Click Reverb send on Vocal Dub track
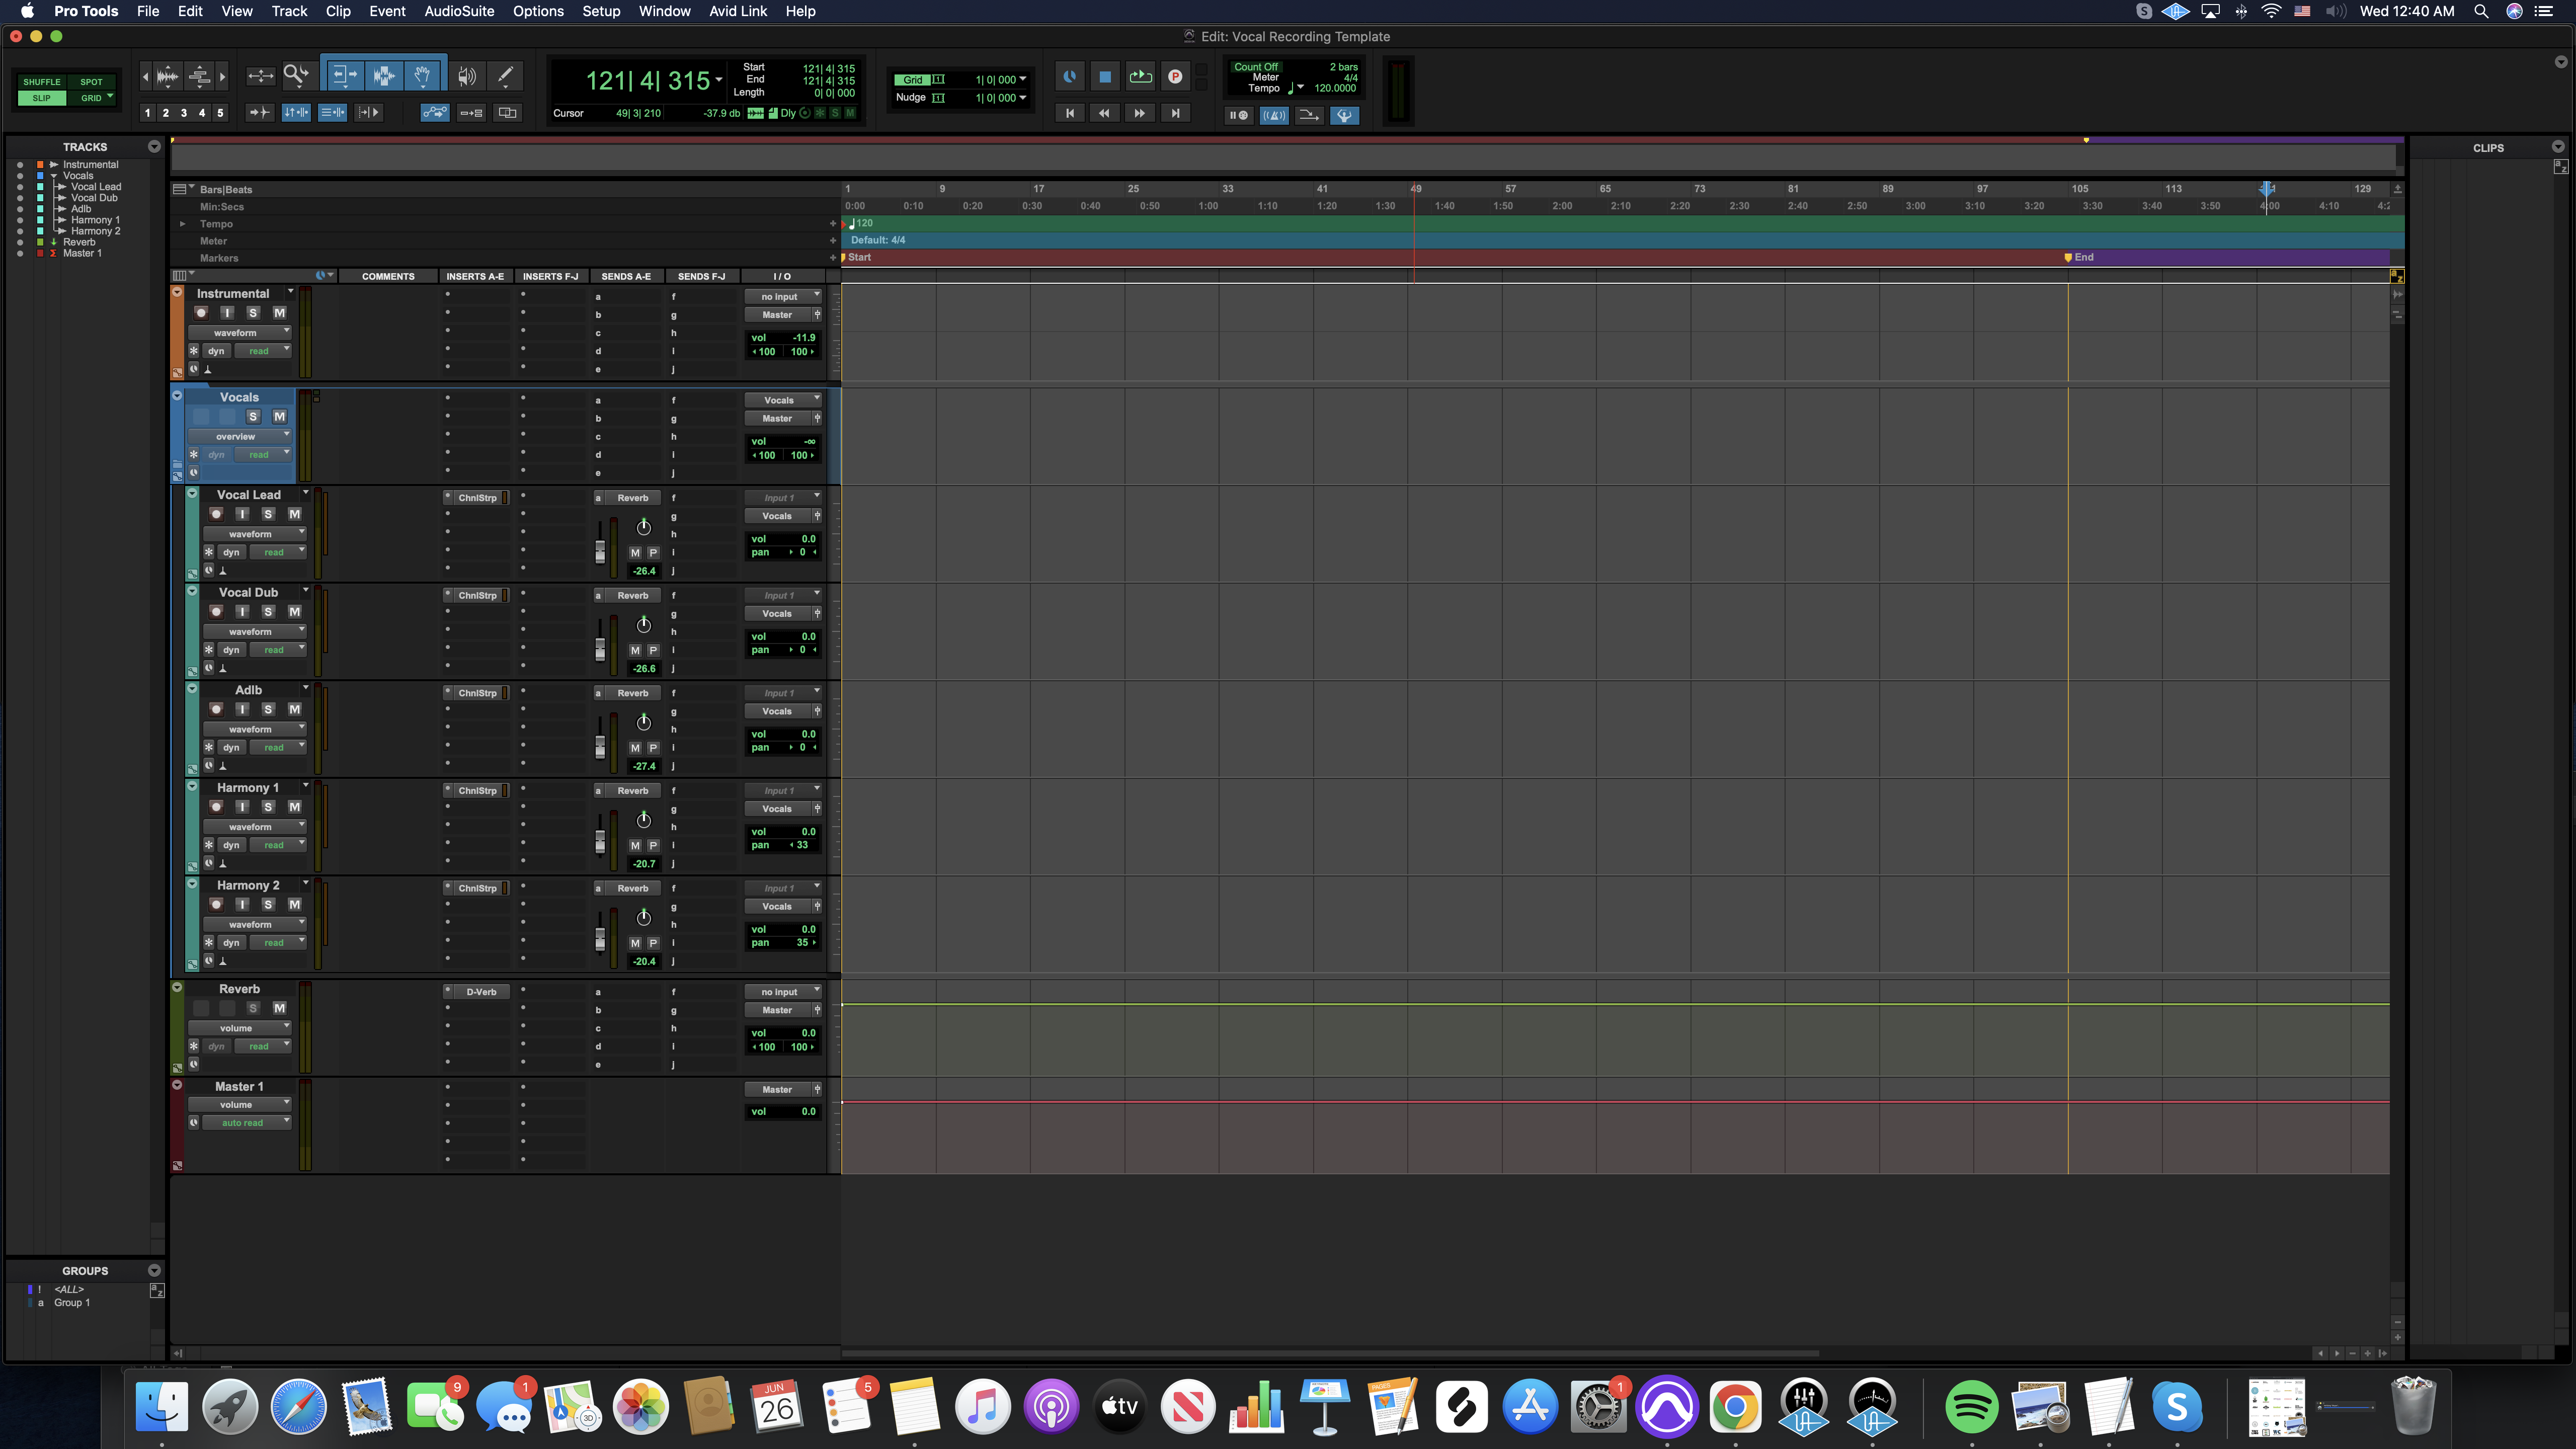Image resolution: width=2576 pixels, height=1449 pixels. (x=632, y=596)
